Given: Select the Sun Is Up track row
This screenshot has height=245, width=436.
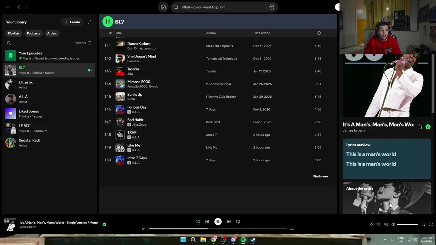Looking at the screenshot, I should (x=218, y=97).
